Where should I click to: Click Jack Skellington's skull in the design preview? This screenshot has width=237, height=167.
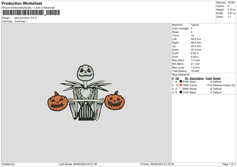[85, 72]
